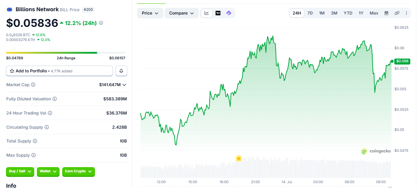Click the 0.00003276 ETH price text
The height and width of the screenshot is (188, 417).
click(x=21, y=40)
